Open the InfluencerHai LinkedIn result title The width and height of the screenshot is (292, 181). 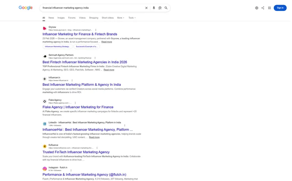pos(88,130)
